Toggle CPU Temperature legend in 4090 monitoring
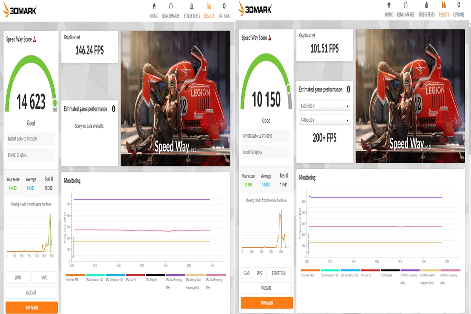The width and height of the screenshot is (471, 314). point(330,273)
